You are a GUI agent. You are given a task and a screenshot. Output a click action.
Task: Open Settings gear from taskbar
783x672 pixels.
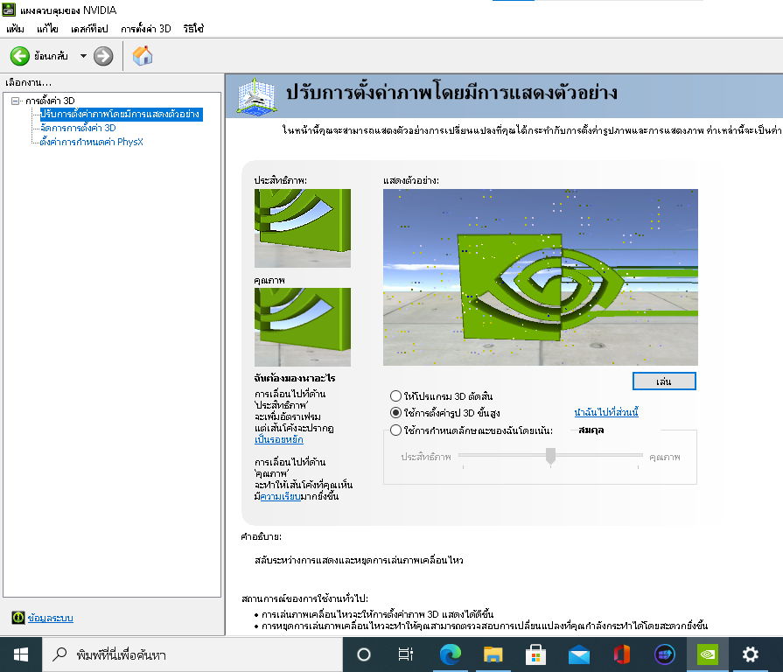750,654
